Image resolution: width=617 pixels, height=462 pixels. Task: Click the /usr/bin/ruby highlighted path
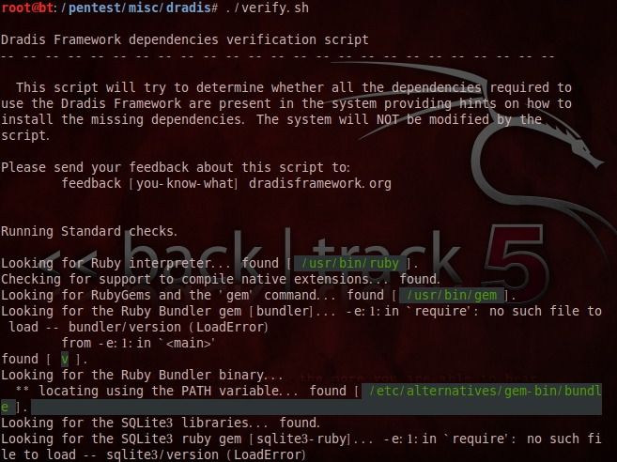coord(349,263)
